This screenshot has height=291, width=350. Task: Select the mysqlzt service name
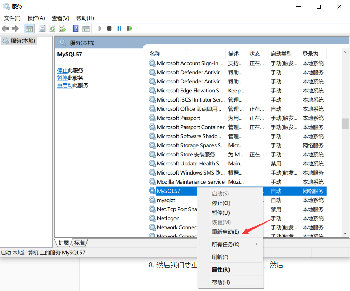[166, 200]
